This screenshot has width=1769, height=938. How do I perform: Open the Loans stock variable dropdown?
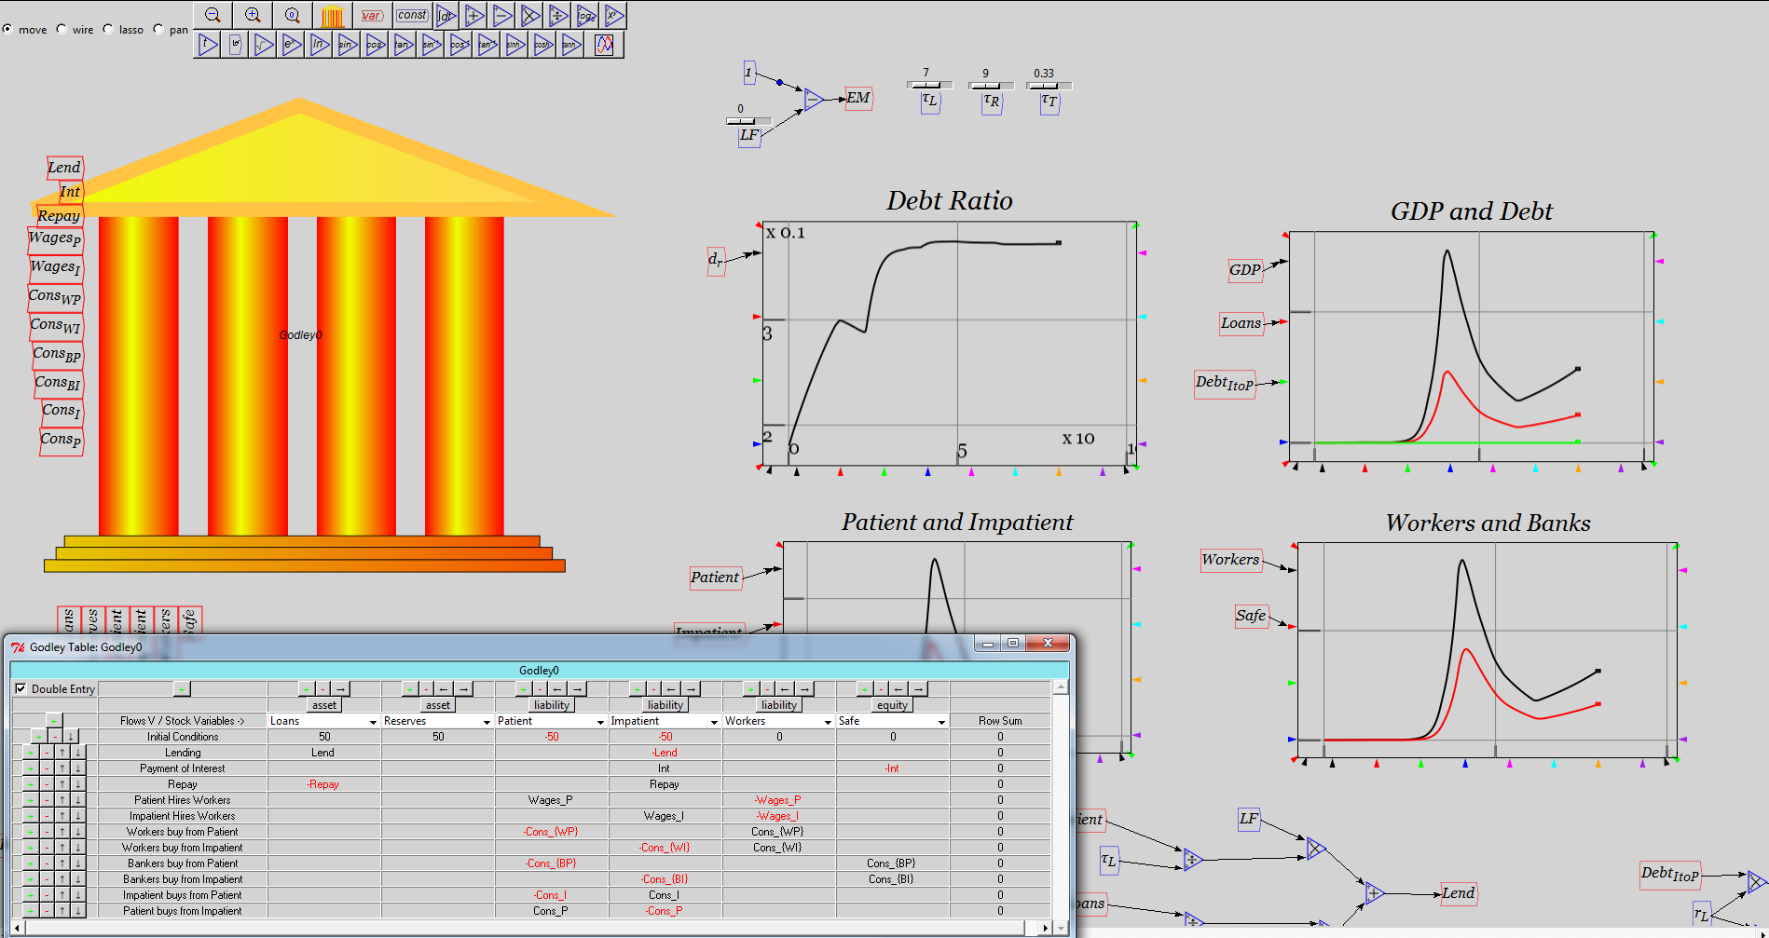pos(373,722)
